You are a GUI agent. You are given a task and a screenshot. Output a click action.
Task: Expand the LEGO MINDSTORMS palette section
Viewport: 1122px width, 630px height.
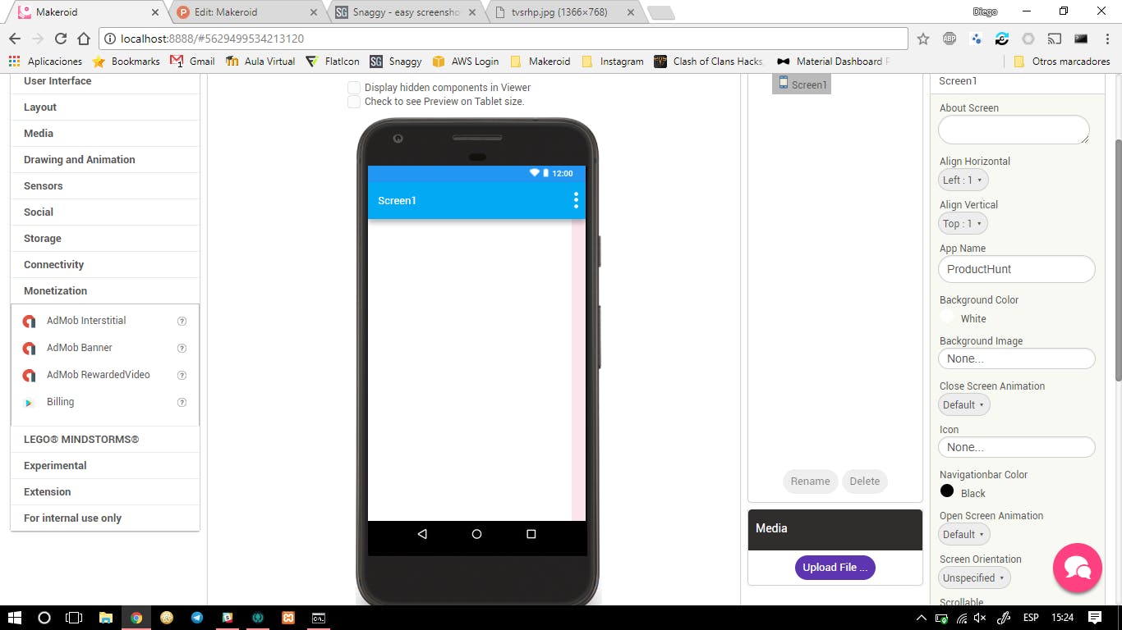[x=105, y=440]
